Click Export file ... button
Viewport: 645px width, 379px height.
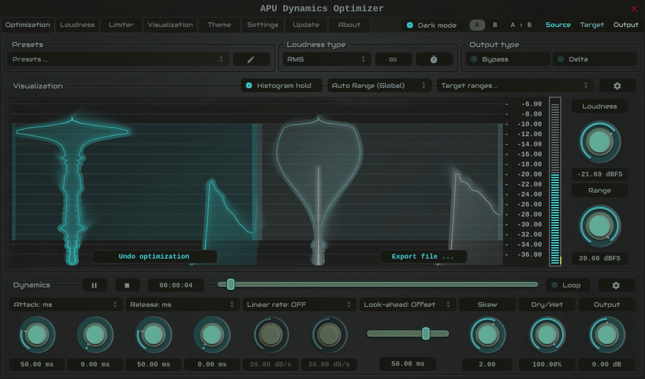423,257
